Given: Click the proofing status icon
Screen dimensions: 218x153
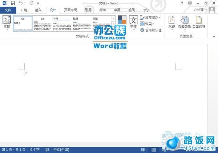Looking at the screenshot, I should [x=47, y=150].
